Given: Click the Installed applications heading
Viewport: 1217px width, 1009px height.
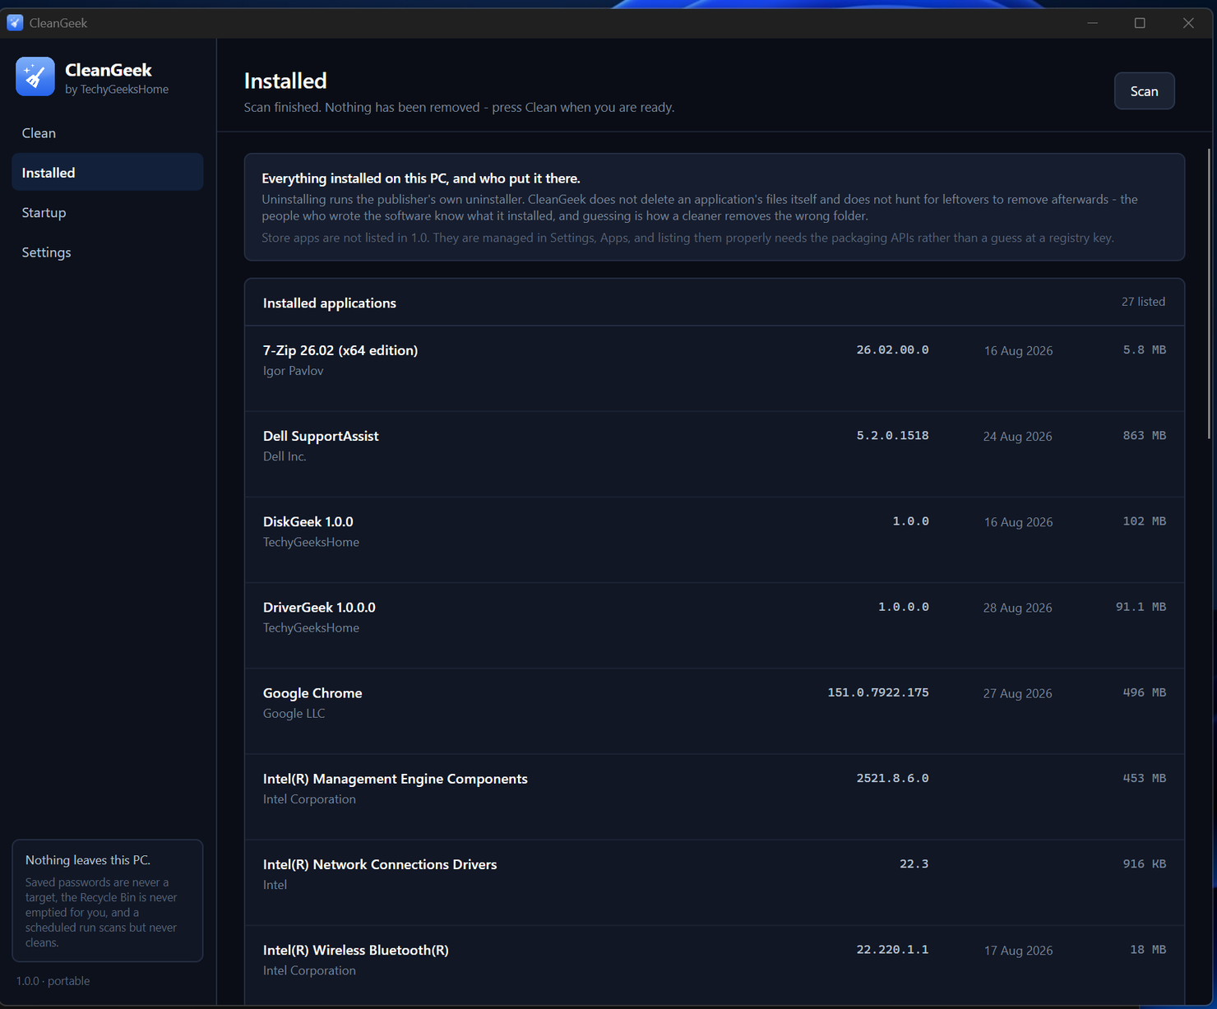Looking at the screenshot, I should coord(330,303).
